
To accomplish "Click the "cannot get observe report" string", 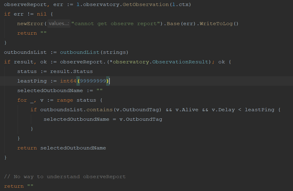I will point(116,24).
